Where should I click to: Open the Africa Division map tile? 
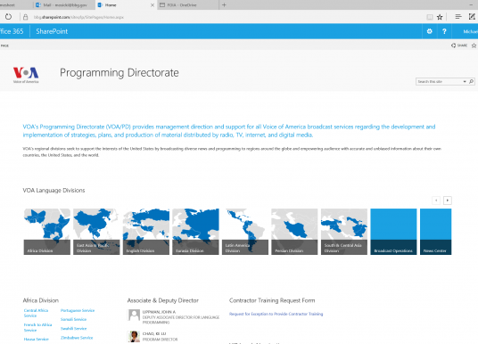[47, 232]
